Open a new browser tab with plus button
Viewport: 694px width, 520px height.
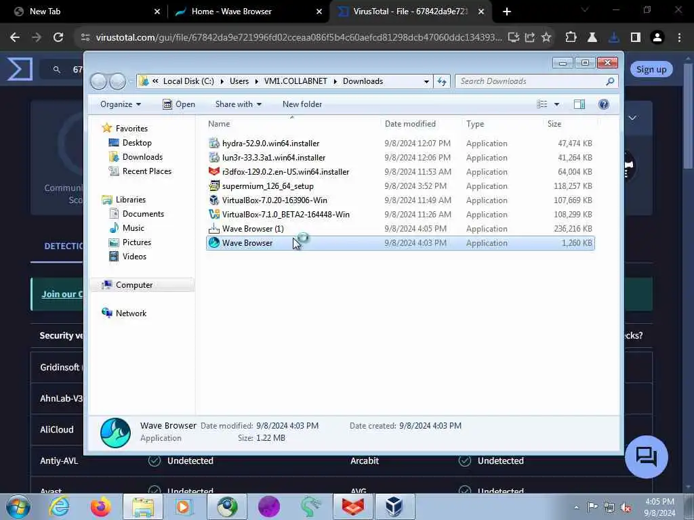(x=507, y=12)
